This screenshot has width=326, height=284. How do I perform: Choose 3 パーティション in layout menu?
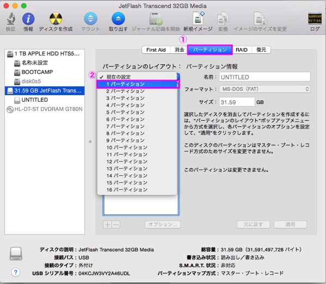pos(137,98)
